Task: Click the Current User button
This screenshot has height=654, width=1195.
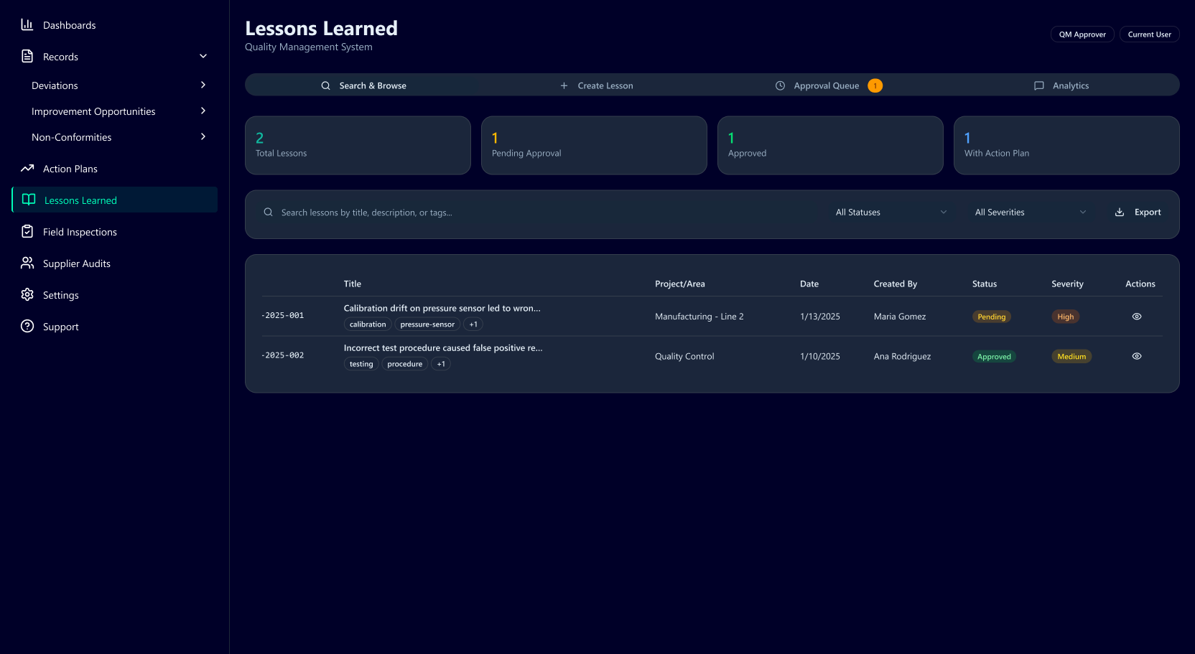Action: pyautogui.click(x=1149, y=34)
